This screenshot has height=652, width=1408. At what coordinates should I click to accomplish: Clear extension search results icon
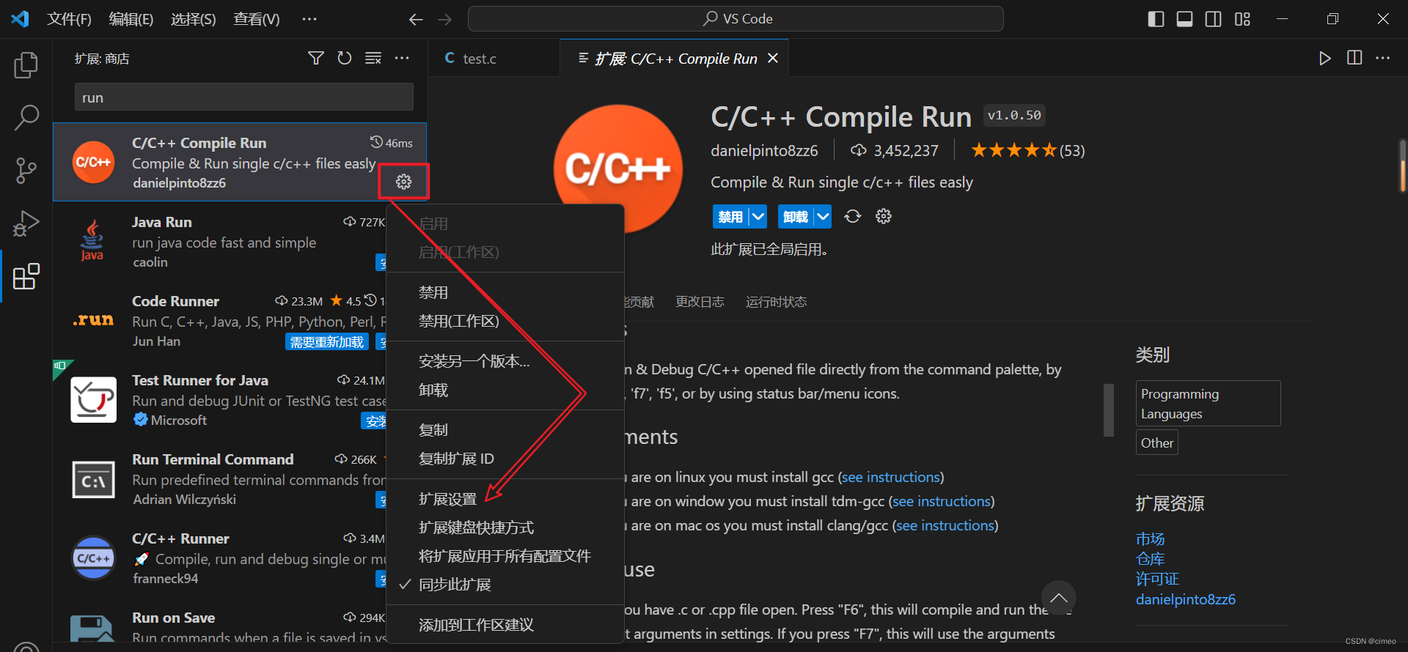pos(373,58)
